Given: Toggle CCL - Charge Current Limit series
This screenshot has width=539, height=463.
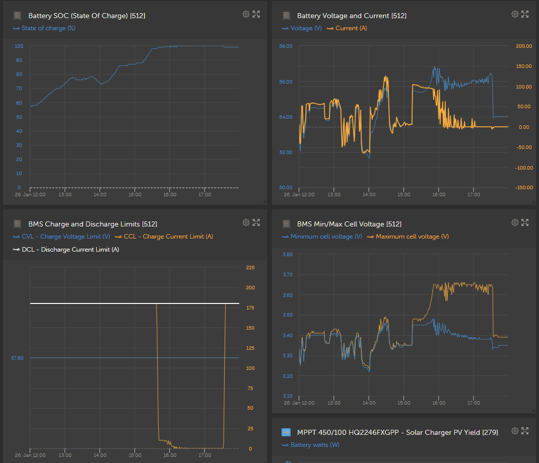Looking at the screenshot, I should coord(164,237).
